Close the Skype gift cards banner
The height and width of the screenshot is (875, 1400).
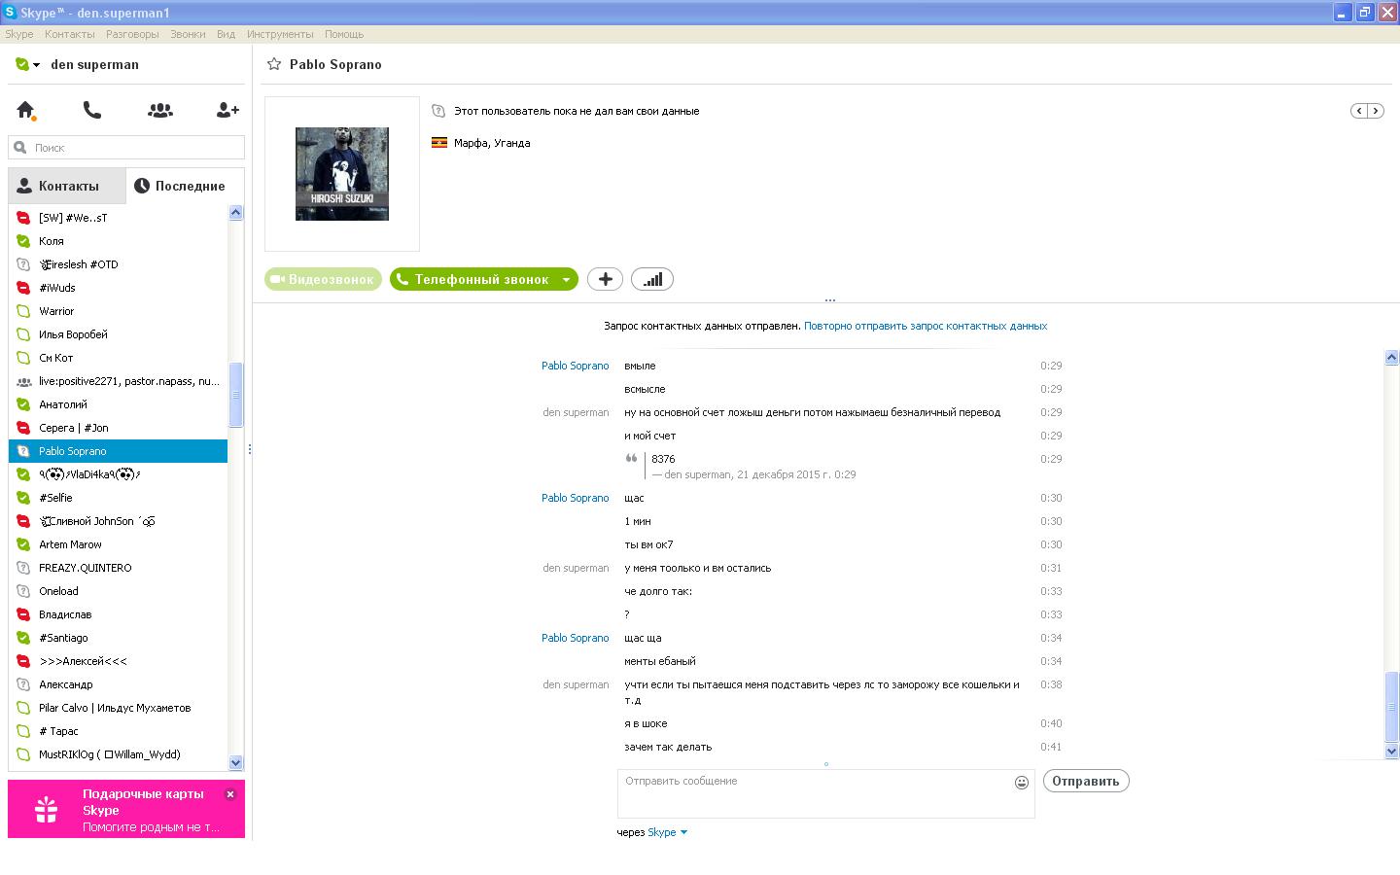coord(230,794)
